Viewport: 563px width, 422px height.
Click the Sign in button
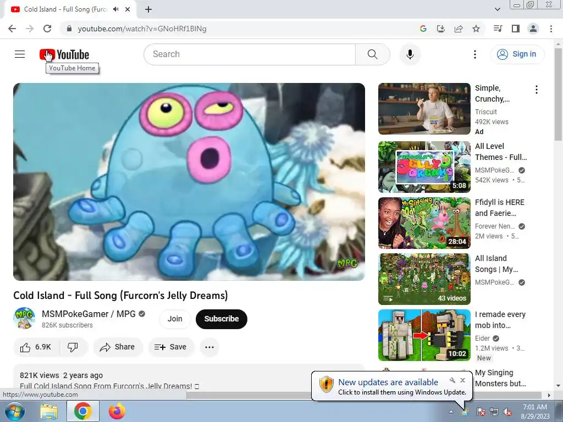click(x=517, y=54)
